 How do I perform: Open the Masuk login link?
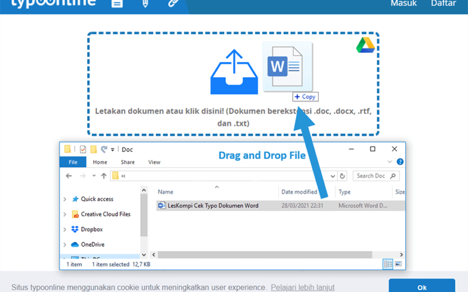tap(404, 4)
